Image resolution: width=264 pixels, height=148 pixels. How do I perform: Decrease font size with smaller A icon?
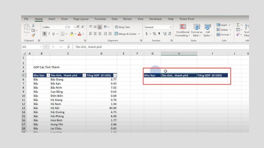click(x=83, y=27)
